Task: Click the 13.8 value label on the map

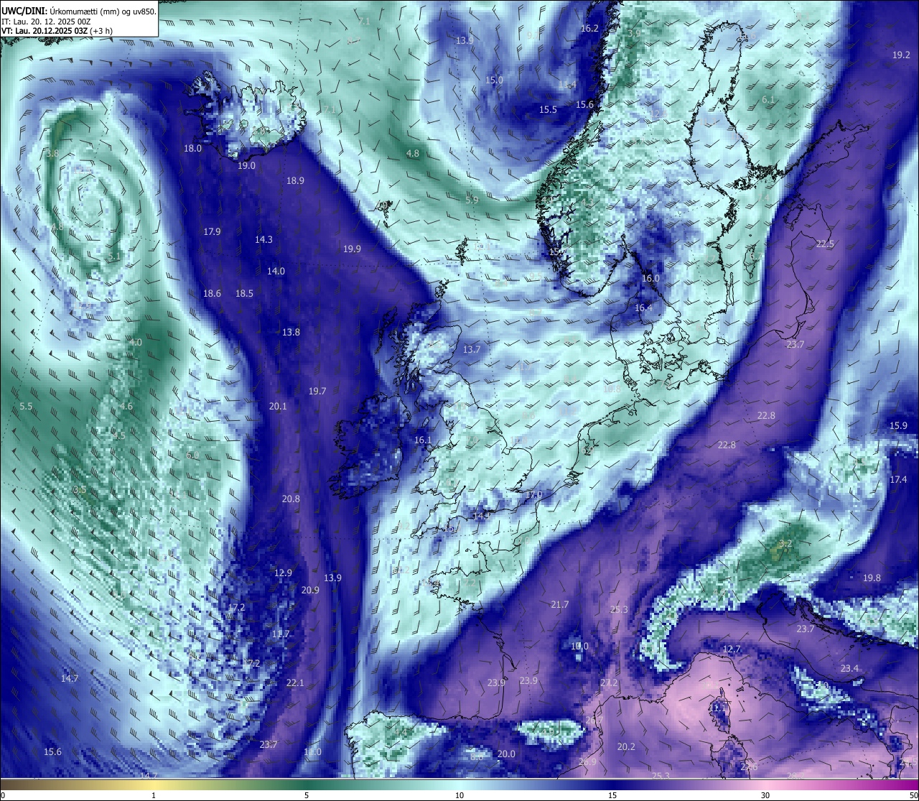Action: [x=291, y=333]
